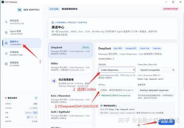The height and width of the screenshot is (128, 184).
Task: Click the grid icon beside 管理面板
Action: tap(6, 64)
